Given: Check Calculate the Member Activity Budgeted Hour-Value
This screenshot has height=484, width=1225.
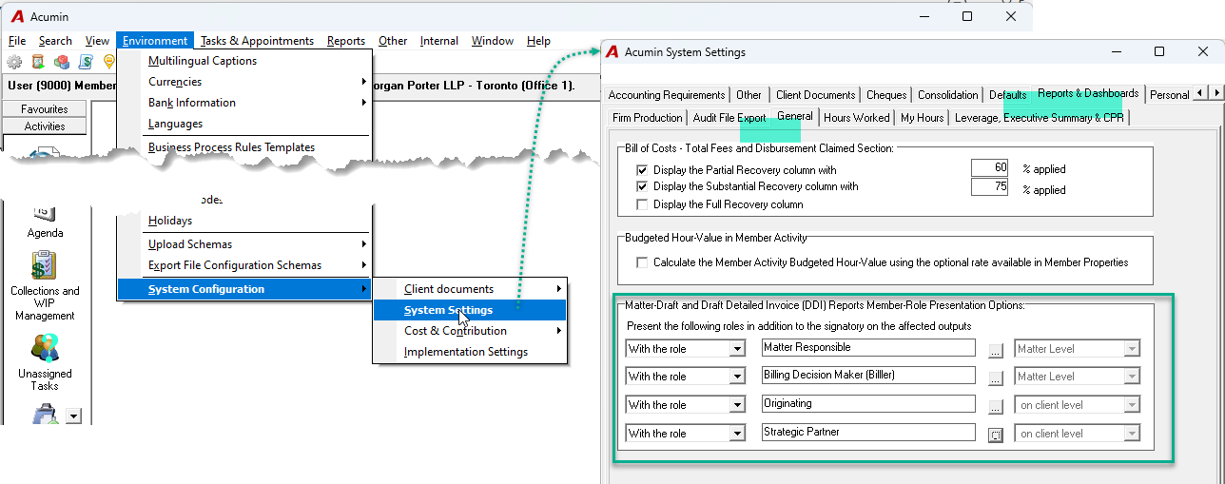Looking at the screenshot, I should coord(642,262).
